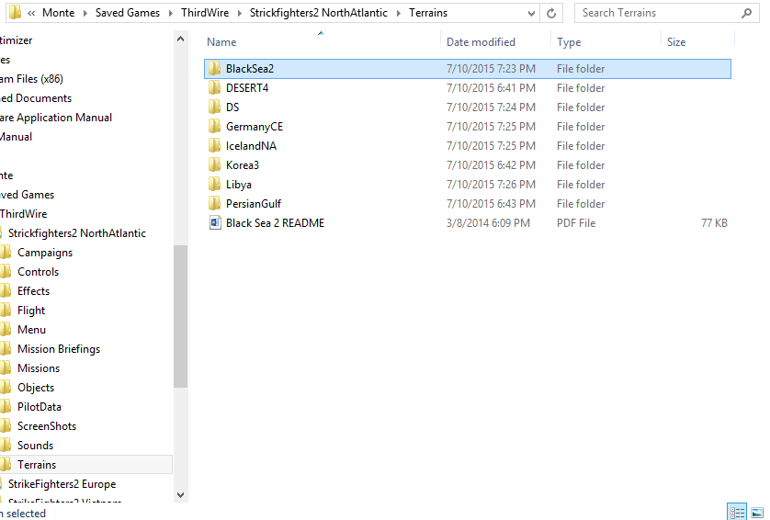Select 'ed Documents' entry in tree
The image size is (770, 520).
tap(36, 98)
